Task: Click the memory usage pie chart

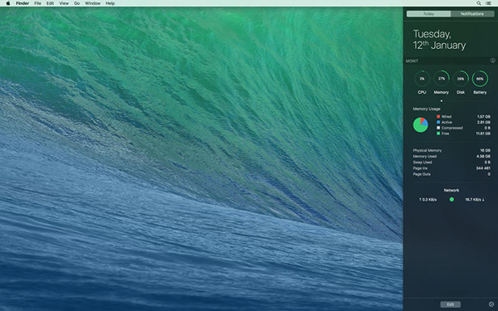Action: [421, 124]
